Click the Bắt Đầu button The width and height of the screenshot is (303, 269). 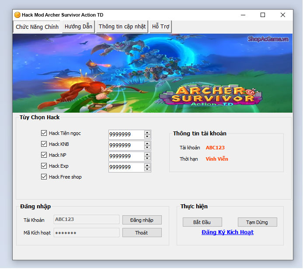coord(202,222)
